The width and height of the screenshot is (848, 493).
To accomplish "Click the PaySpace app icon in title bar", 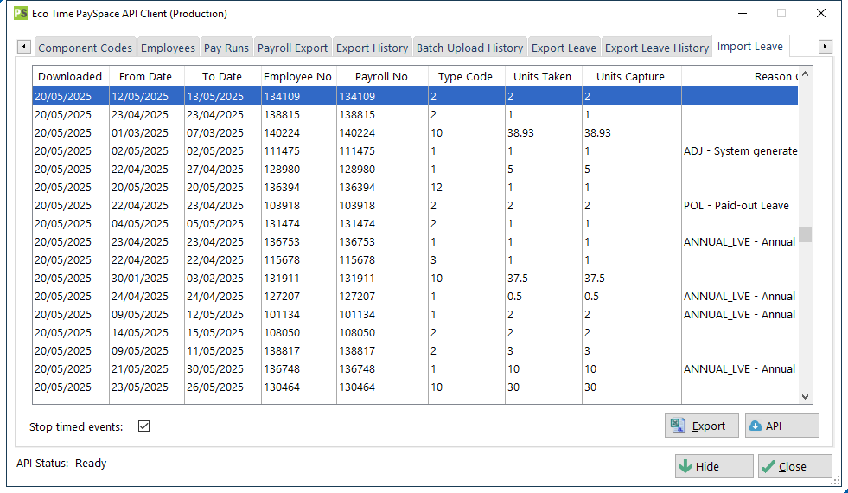I will coord(21,14).
